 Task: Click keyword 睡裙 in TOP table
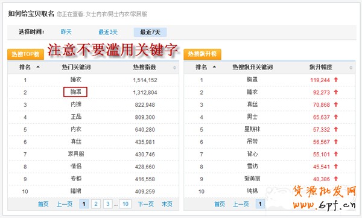click(76, 191)
